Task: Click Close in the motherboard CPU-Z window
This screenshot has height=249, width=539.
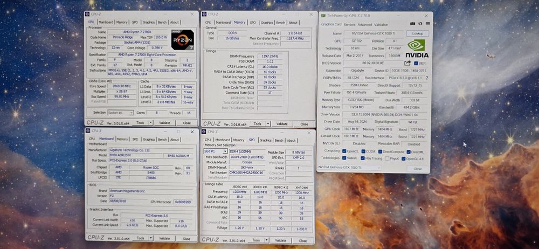Action: pyautogui.click(x=186, y=238)
